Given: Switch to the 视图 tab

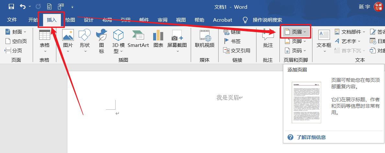Looking at the screenshot, I should (181, 20).
